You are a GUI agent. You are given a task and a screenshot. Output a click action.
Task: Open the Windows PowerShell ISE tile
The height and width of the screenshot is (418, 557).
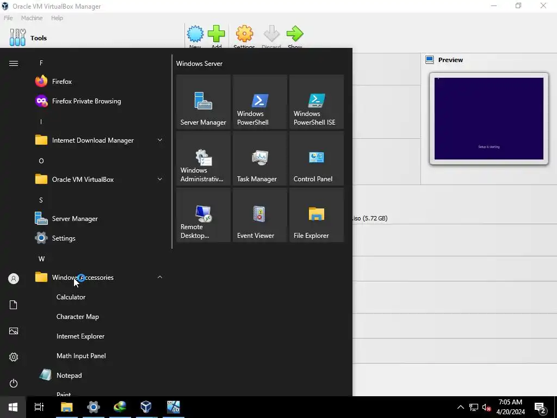pyautogui.click(x=316, y=102)
